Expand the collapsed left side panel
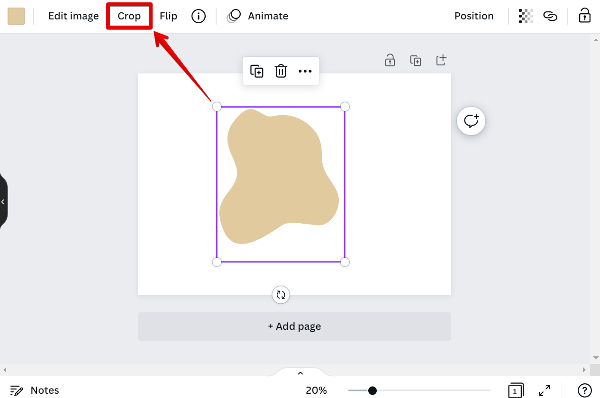Screen dimensions: 600x398 (x=3, y=202)
